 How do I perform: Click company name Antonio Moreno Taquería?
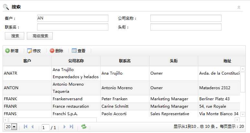pyautogui.click(x=68, y=88)
